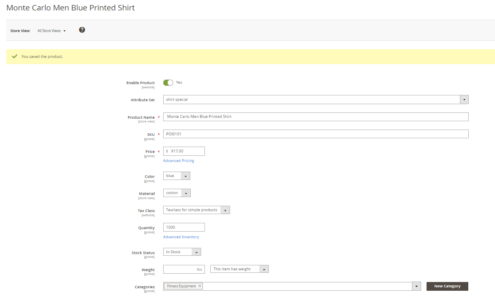This screenshot has width=495, height=297.
Task: Click the Price input field
Action: click(x=186, y=151)
